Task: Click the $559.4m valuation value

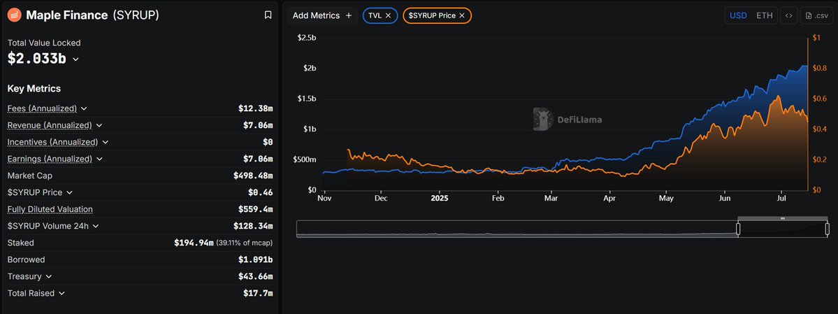Action: point(256,209)
